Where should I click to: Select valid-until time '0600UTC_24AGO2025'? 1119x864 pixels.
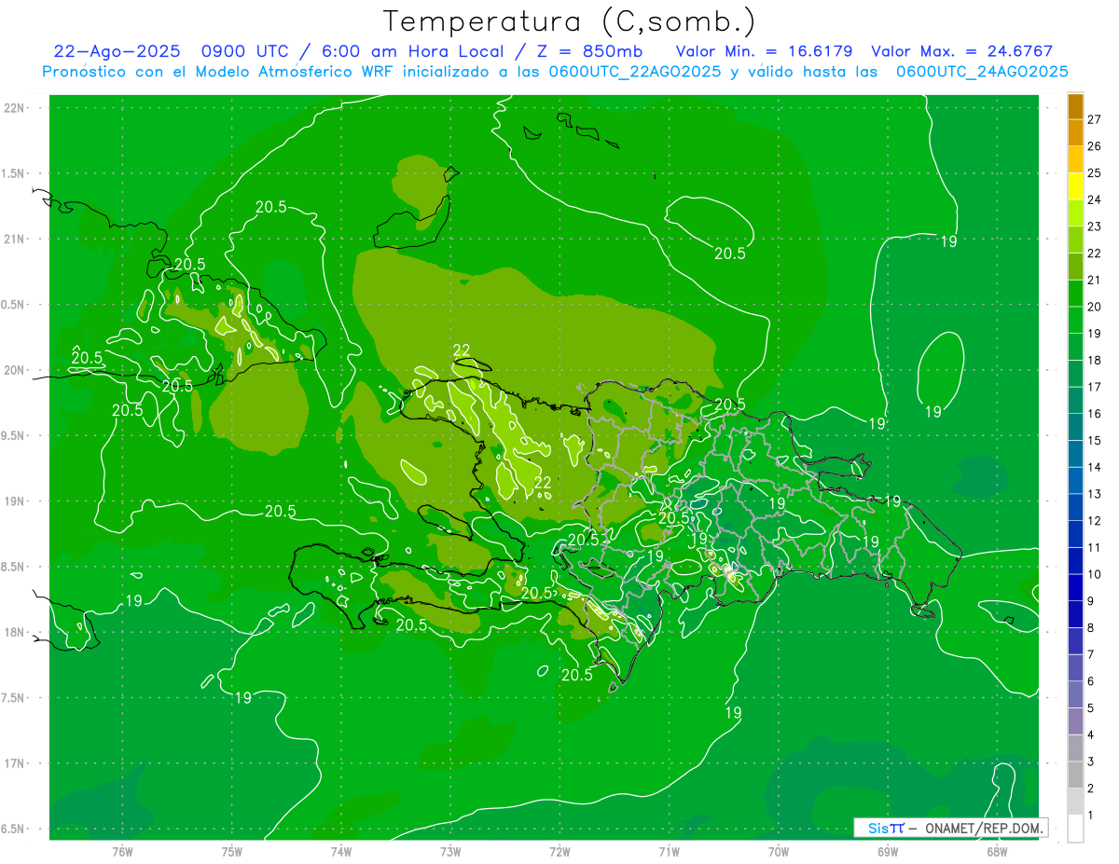(x=982, y=72)
